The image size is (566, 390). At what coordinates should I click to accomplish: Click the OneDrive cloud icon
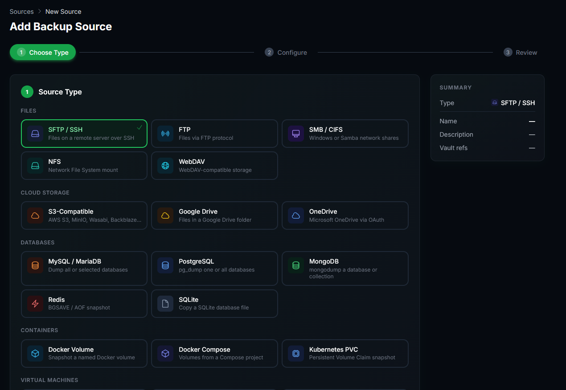tap(296, 215)
